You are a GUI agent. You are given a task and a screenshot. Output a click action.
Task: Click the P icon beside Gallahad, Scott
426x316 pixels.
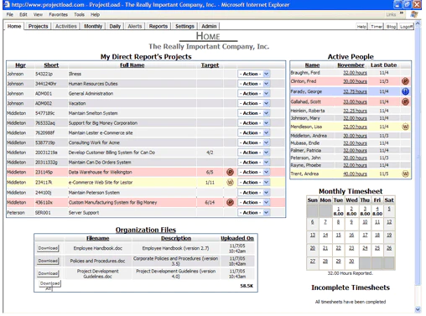click(405, 101)
